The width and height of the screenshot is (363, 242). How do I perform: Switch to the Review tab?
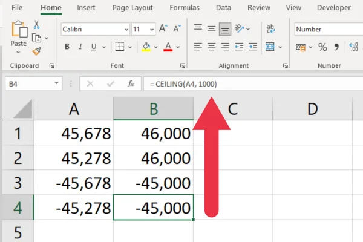point(259,8)
